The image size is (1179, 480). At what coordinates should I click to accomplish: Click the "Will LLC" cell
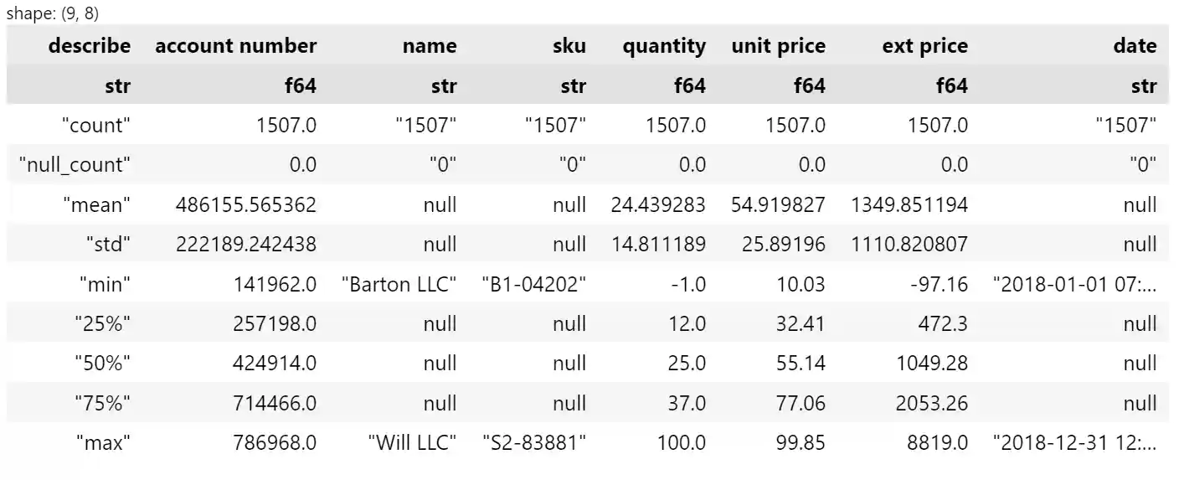(x=413, y=443)
